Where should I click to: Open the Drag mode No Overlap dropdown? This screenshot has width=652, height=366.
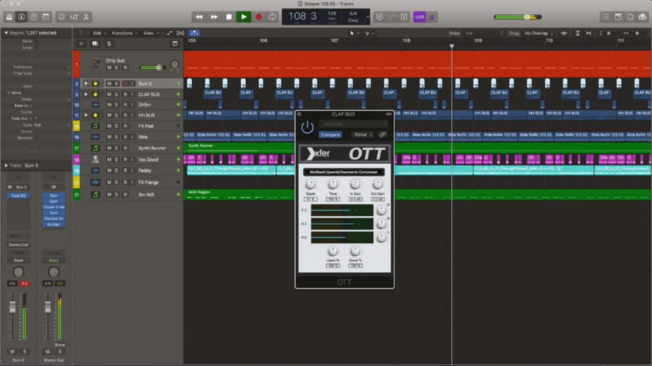click(x=539, y=33)
